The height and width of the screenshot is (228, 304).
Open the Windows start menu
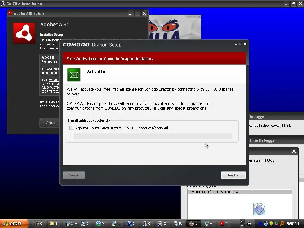tap(14, 224)
